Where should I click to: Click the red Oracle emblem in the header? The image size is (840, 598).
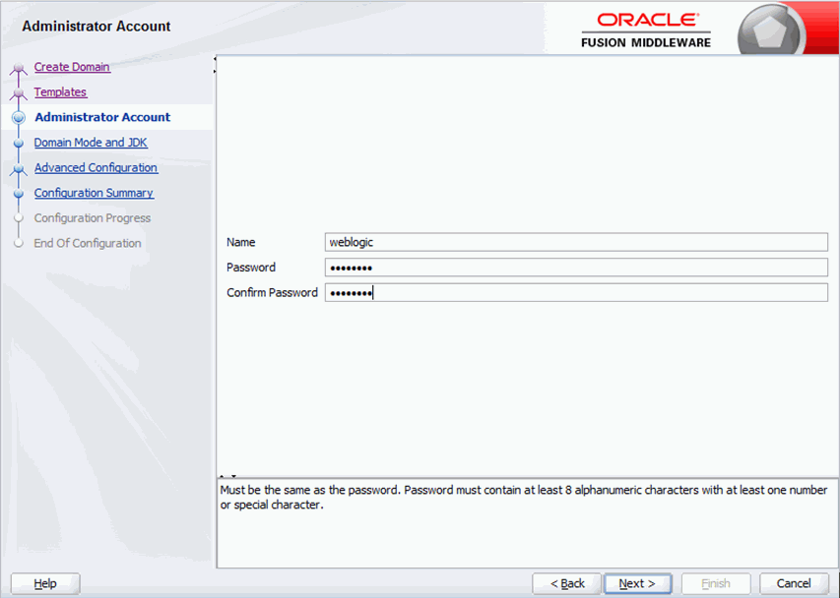[x=772, y=29]
